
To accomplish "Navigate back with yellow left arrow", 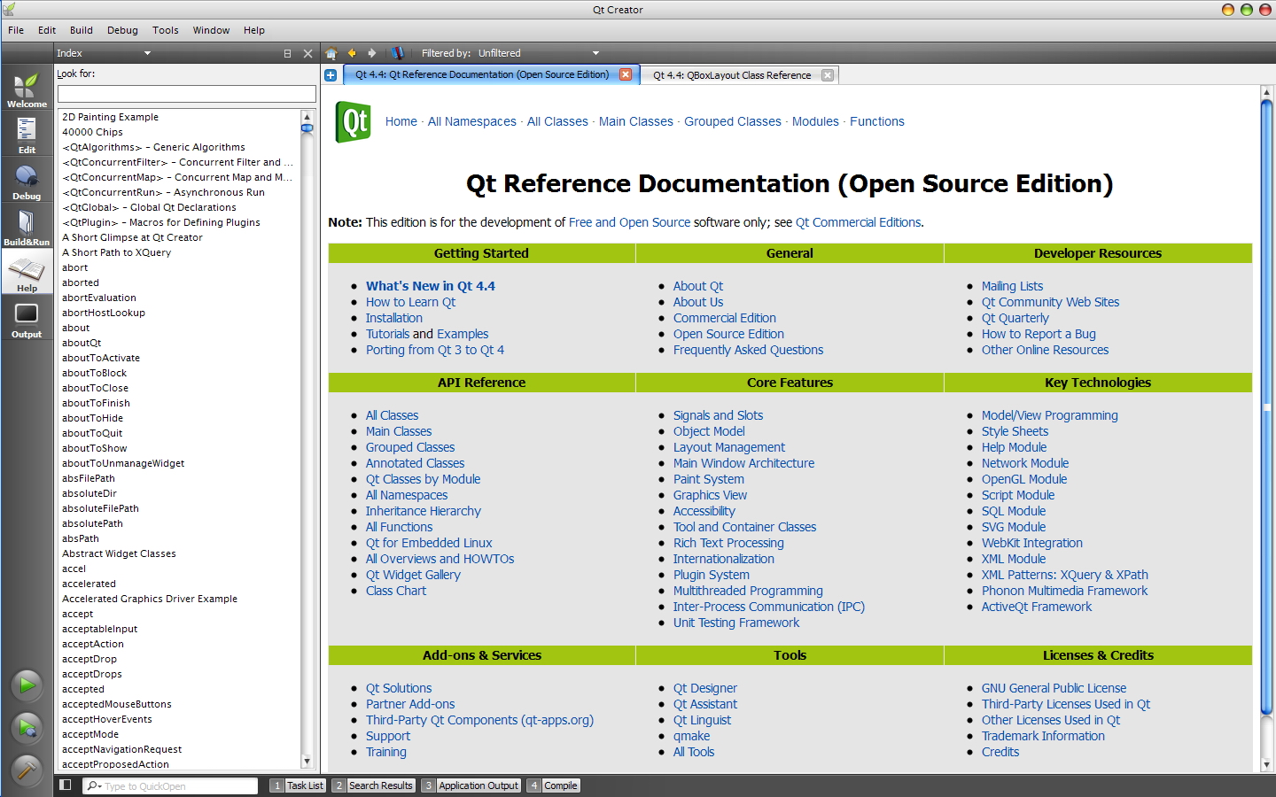I will (x=352, y=53).
